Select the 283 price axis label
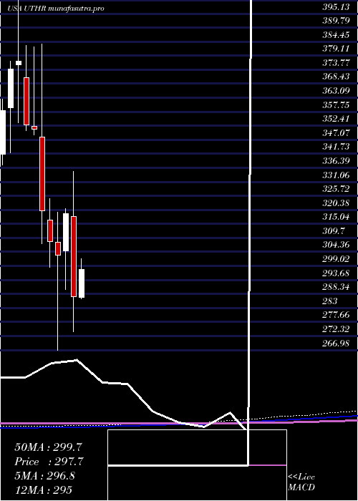Screen dimensions: 358x501 [x=330, y=301]
